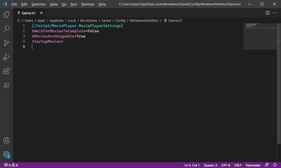281x168 pixels.
Task: Open the Selection menu
Action: [38, 4]
